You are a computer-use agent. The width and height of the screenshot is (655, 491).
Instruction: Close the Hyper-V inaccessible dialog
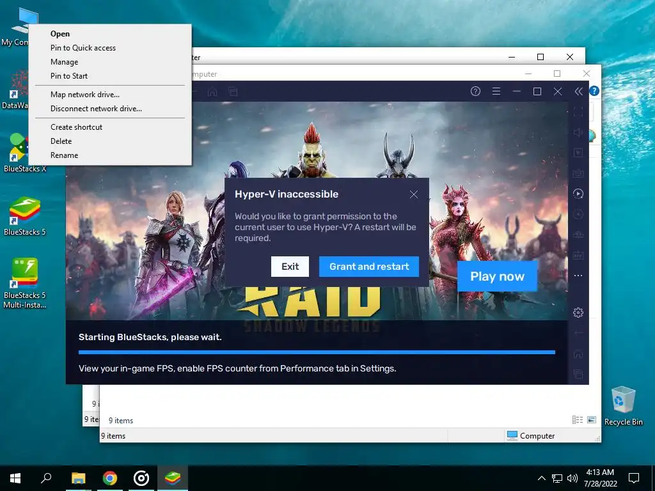pos(414,194)
